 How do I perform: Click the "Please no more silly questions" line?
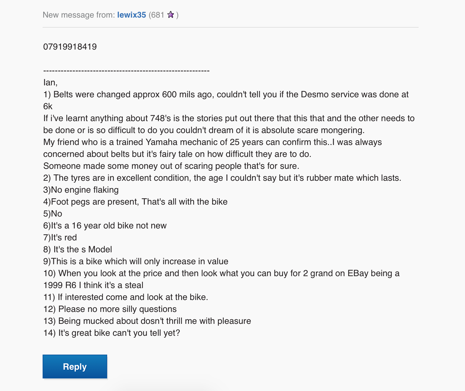(x=110, y=309)
